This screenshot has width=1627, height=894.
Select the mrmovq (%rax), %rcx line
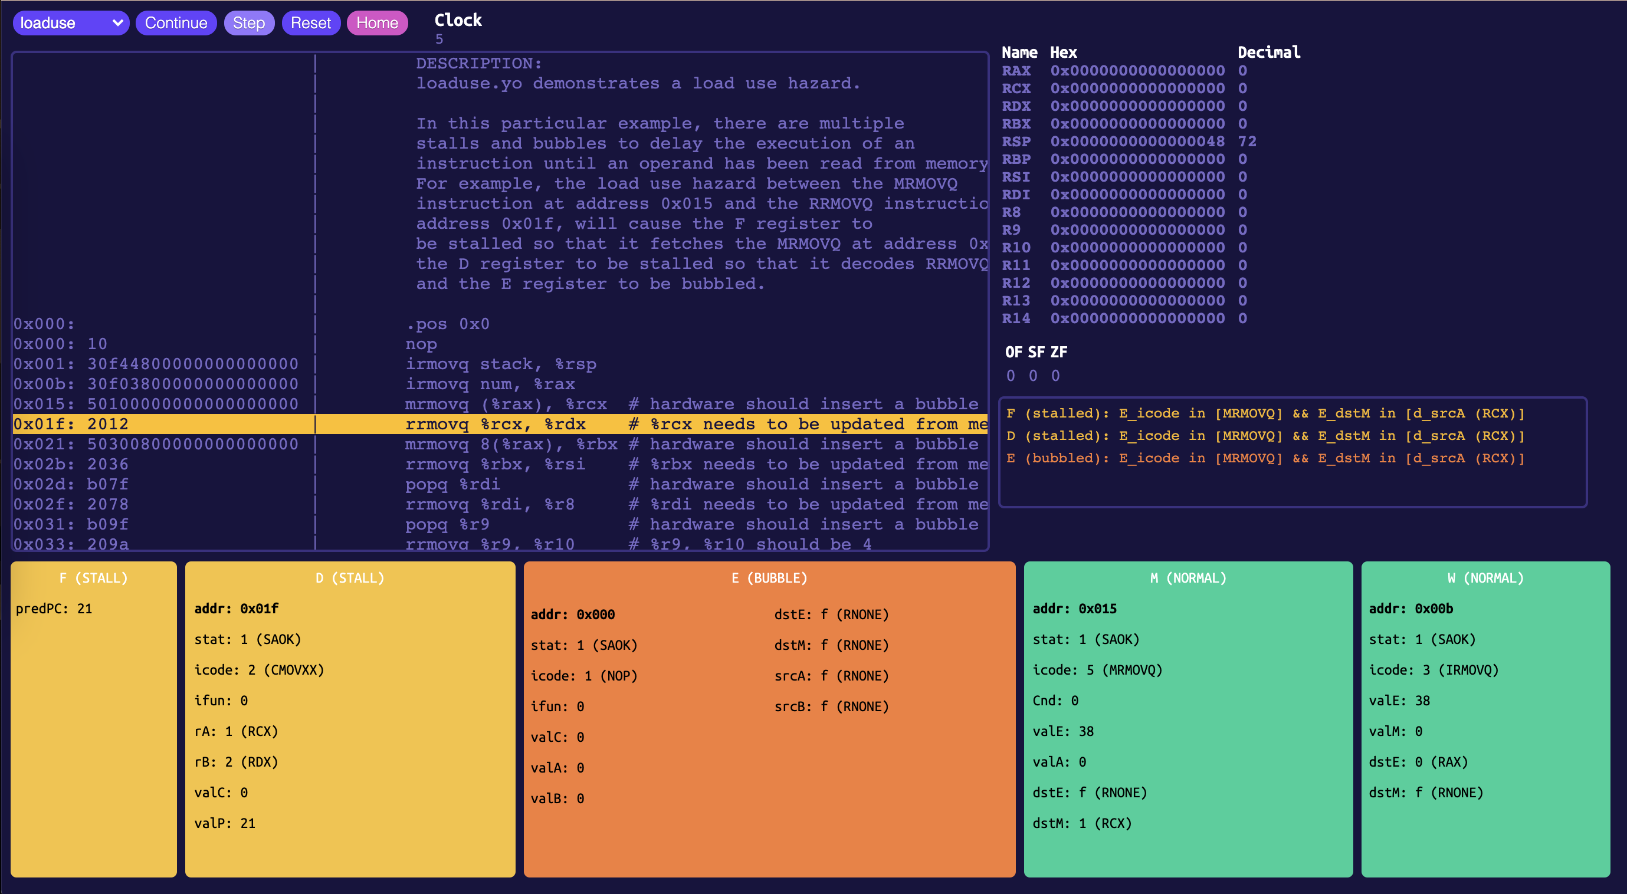500,404
